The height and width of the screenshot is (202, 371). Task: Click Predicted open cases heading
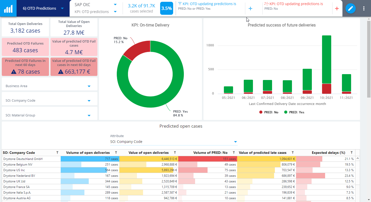click(x=181, y=126)
